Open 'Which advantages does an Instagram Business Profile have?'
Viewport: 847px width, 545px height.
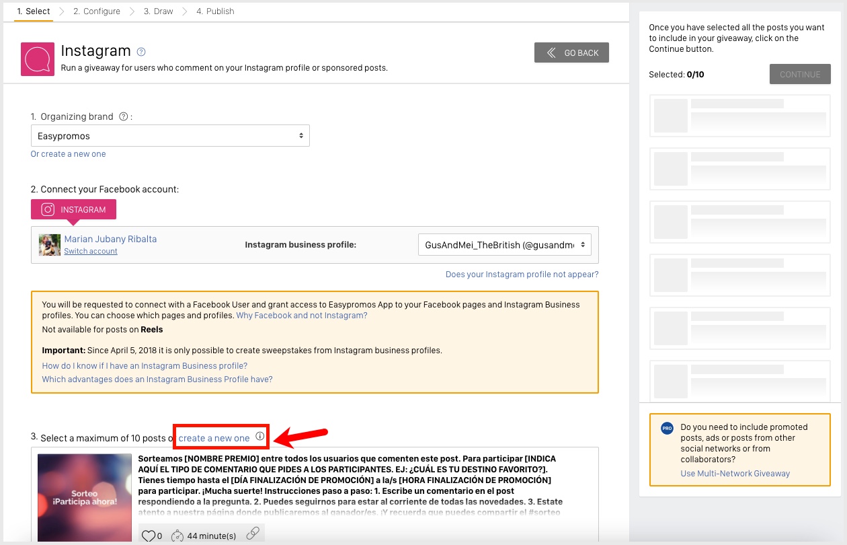(157, 379)
